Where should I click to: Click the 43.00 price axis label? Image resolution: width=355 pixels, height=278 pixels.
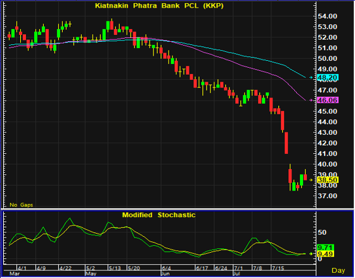tap(328, 132)
